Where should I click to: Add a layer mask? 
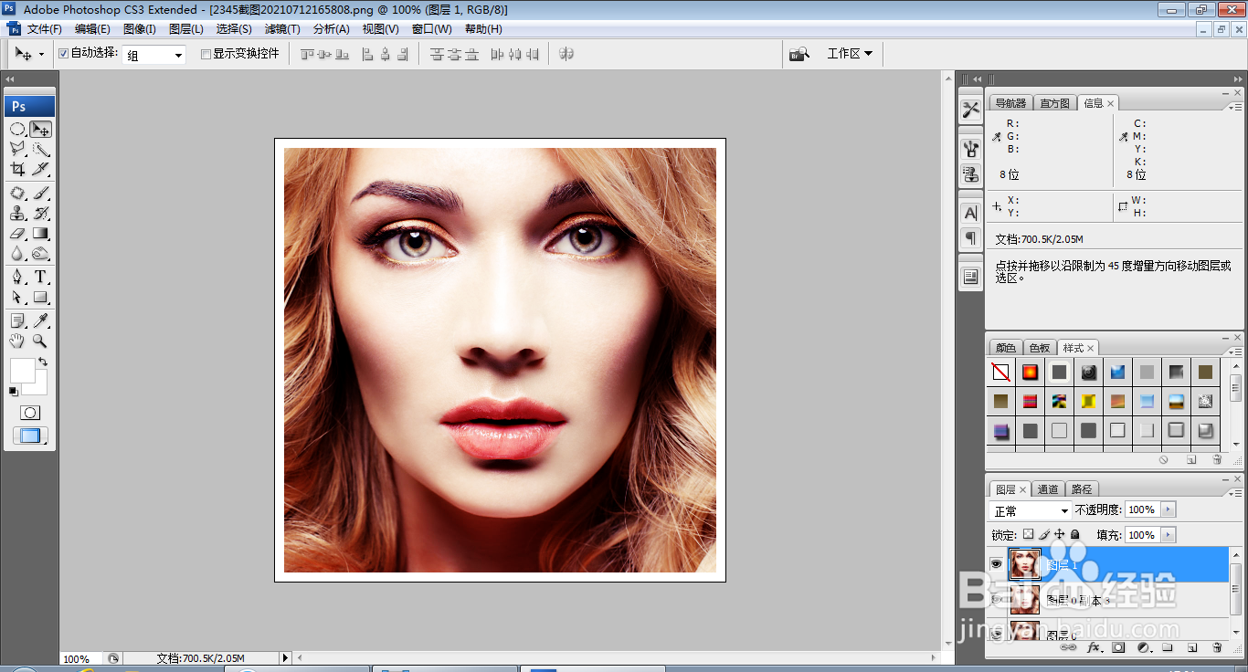(1118, 647)
